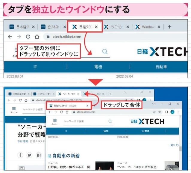
Task: Share the article on Facebook
Action: (x=20, y=155)
